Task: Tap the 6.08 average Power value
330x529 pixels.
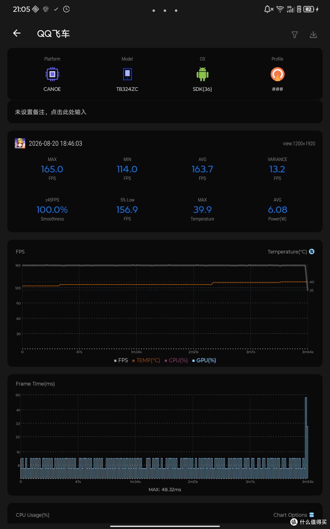Action: (277, 210)
